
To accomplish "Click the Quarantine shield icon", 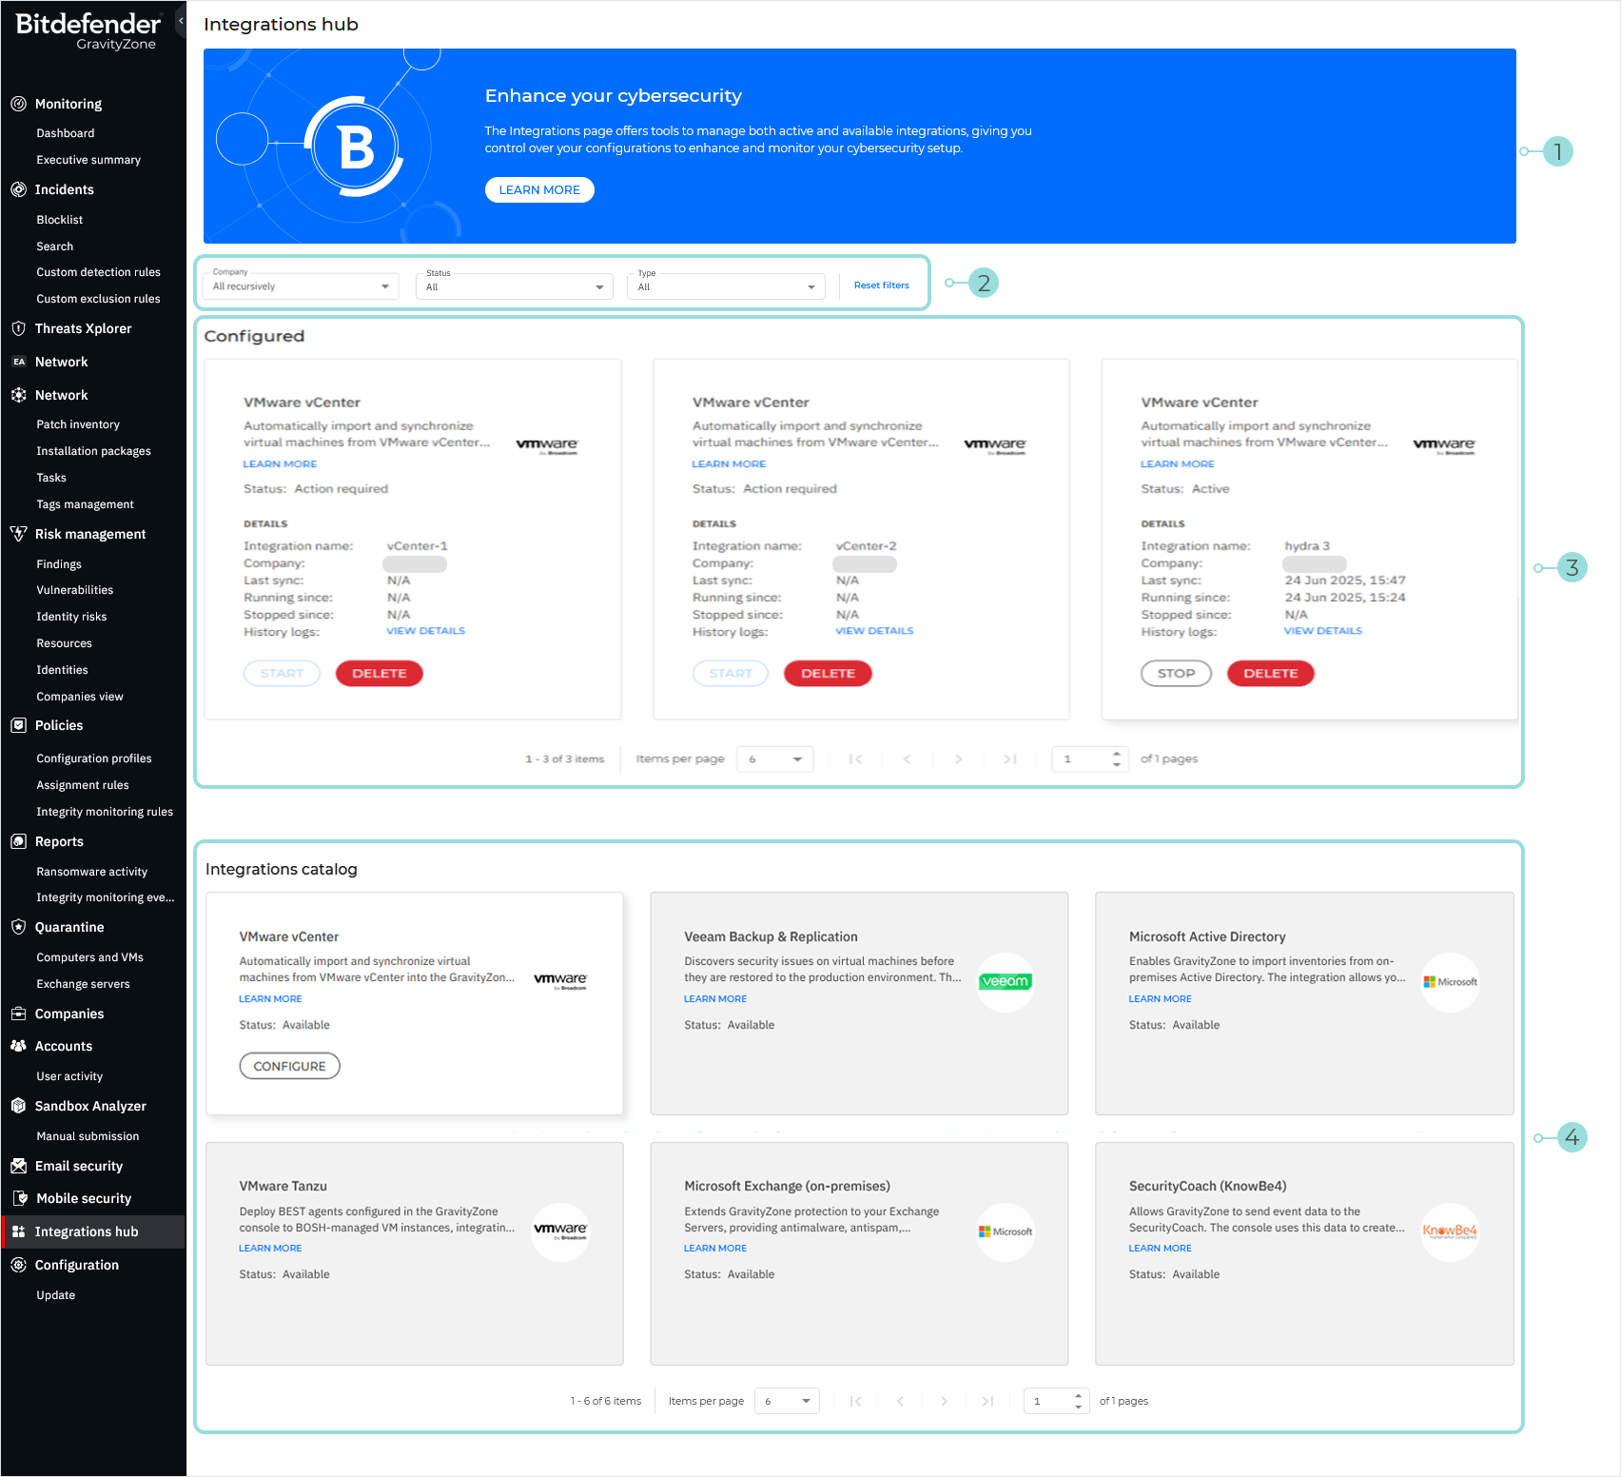I will [19, 927].
